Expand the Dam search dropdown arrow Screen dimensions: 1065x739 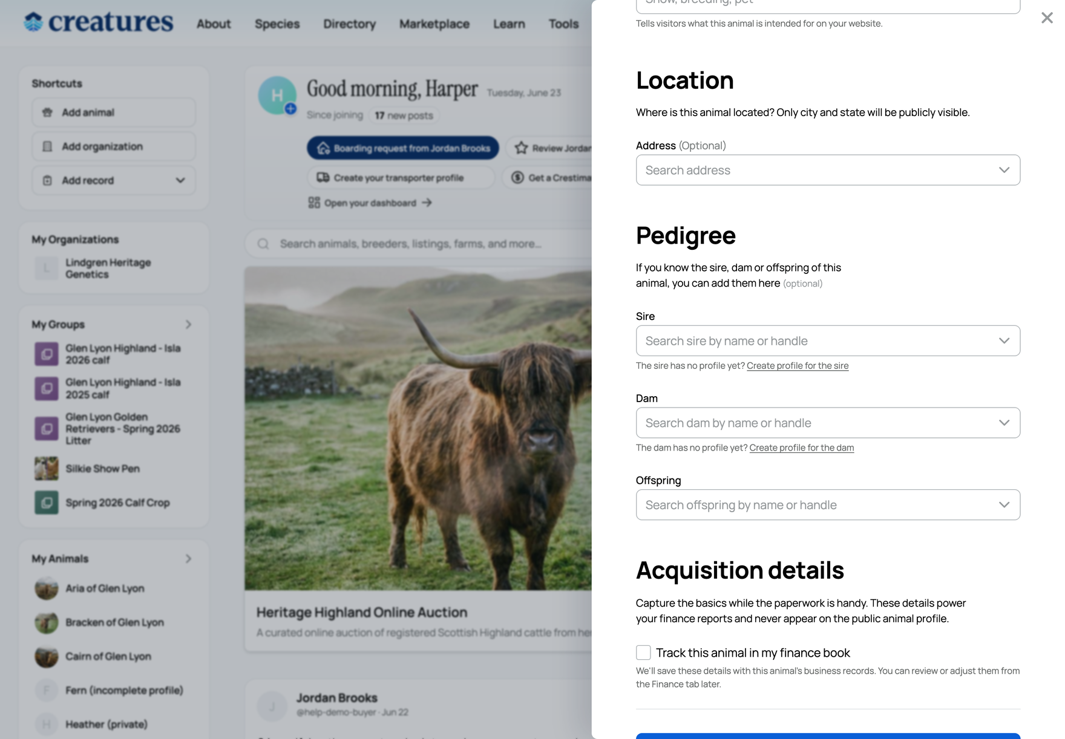pyautogui.click(x=1004, y=423)
